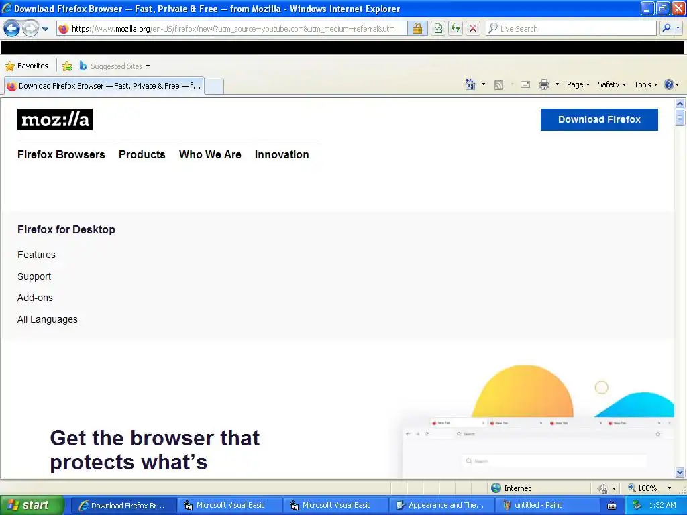687x515 pixels.
Task: Open the Safety menu
Action: tap(612, 84)
